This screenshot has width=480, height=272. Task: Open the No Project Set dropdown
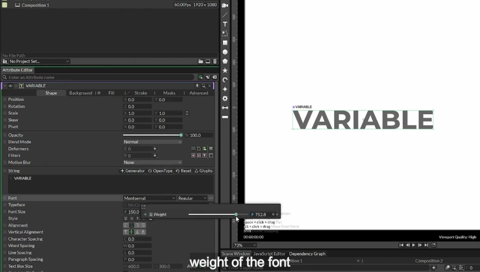click(x=39, y=61)
